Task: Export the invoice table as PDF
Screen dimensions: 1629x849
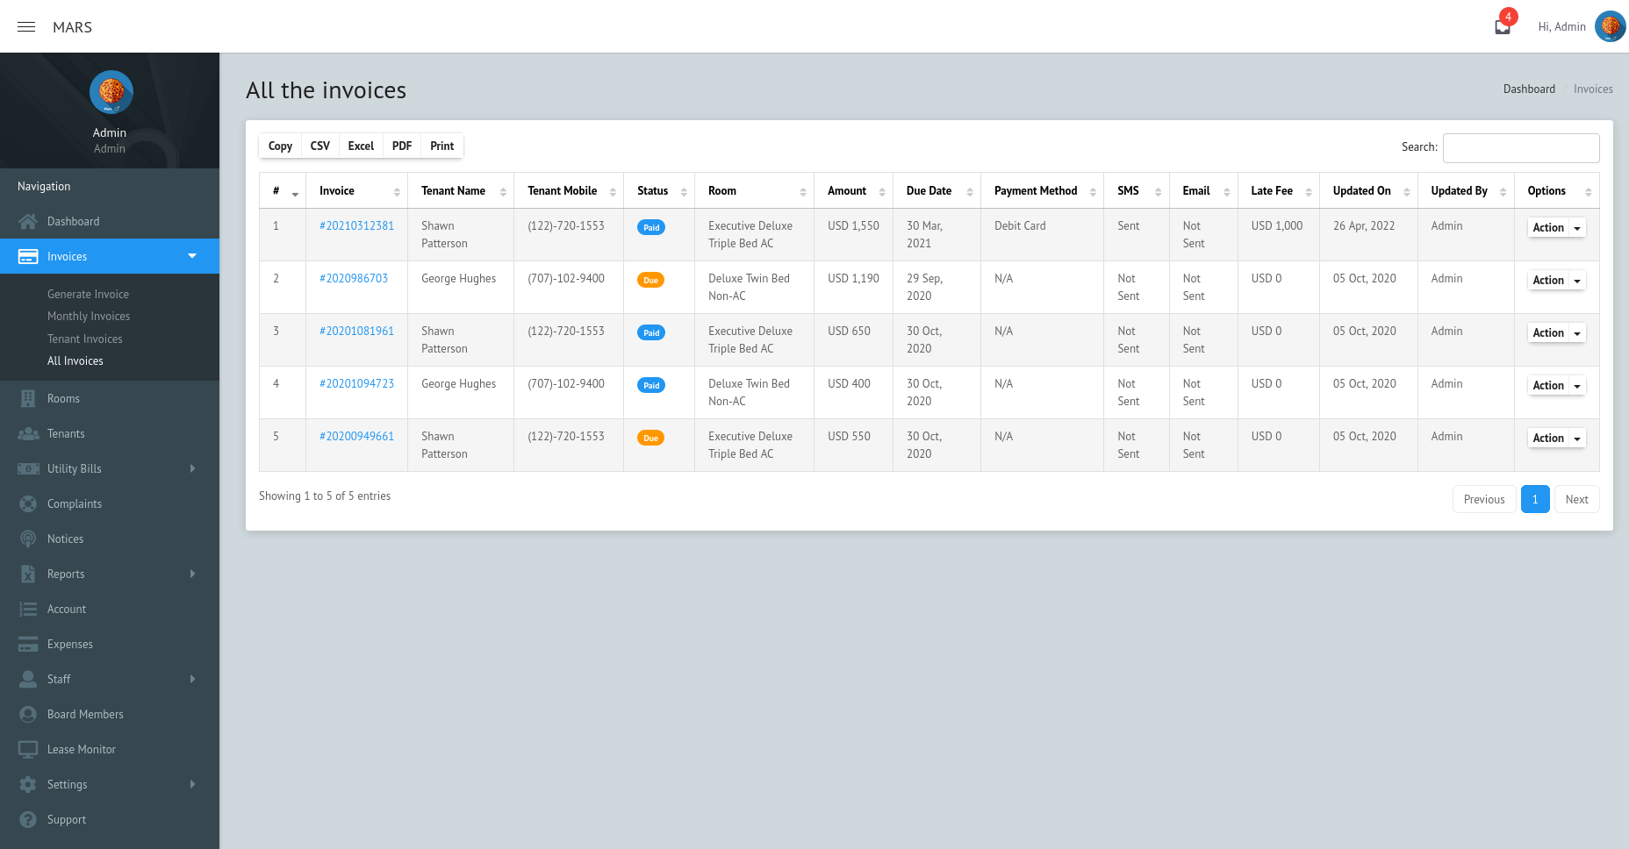Action: tap(401, 146)
